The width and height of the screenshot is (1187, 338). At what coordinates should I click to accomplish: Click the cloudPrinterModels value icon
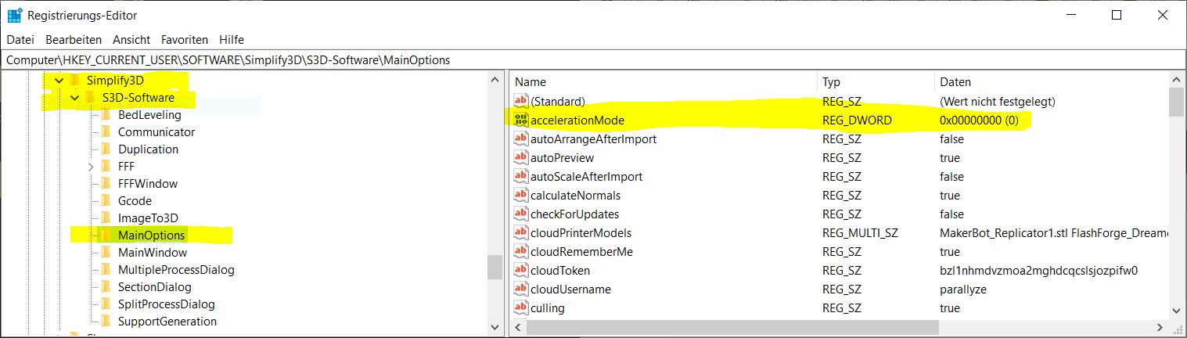[521, 232]
